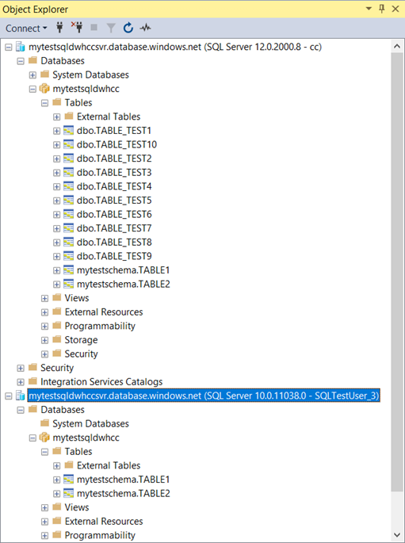
Task: Click the server icon of the SQLTestUser_3 connection
Action: pyautogui.click(x=21, y=396)
